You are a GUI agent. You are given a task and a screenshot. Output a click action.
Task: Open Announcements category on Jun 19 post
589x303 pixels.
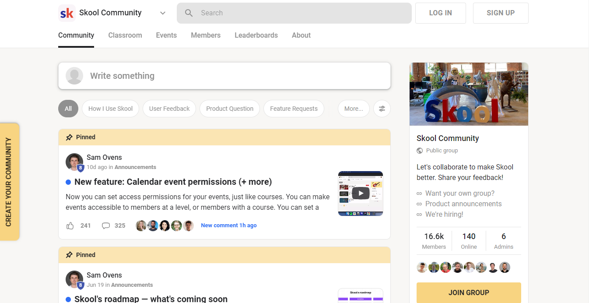tap(132, 285)
